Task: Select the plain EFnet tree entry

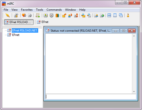Action: [16, 35]
